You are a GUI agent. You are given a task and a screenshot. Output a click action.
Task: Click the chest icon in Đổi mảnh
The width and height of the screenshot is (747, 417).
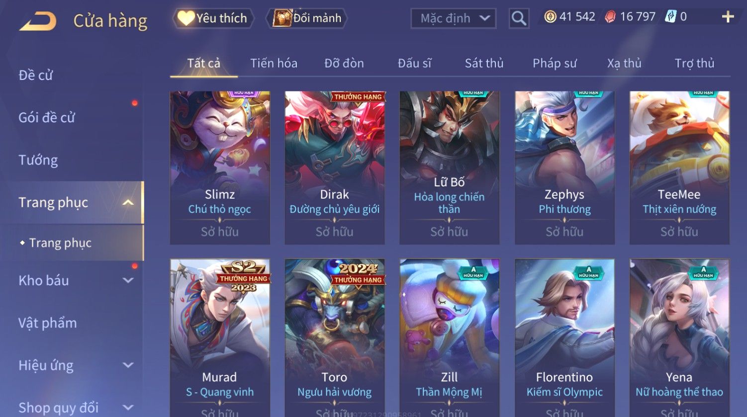pyautogui.click(x=282, y=18)
